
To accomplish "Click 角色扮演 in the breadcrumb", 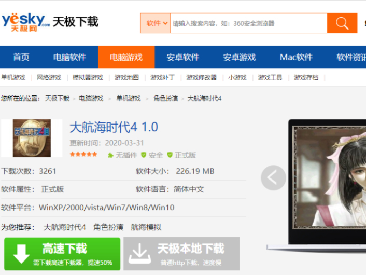I will 166,99.
